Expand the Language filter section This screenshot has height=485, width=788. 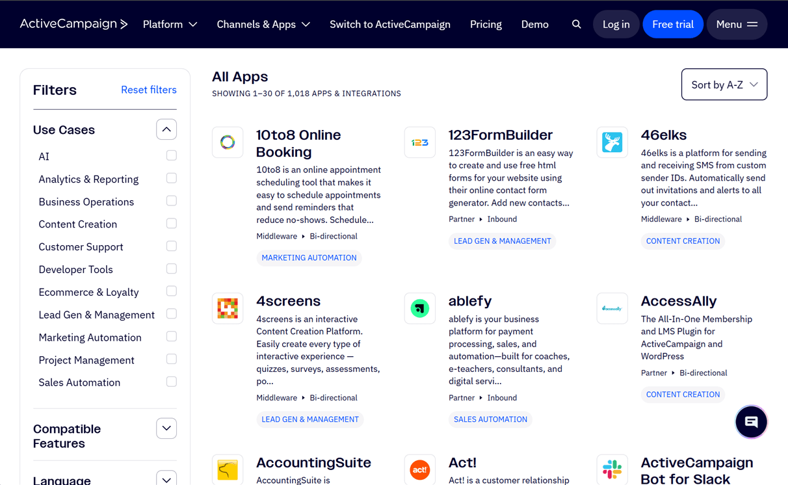[166, 478]
